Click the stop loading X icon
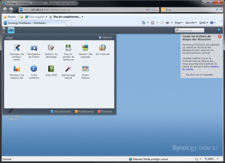This screenshot has height=163, width=225. 157,10
